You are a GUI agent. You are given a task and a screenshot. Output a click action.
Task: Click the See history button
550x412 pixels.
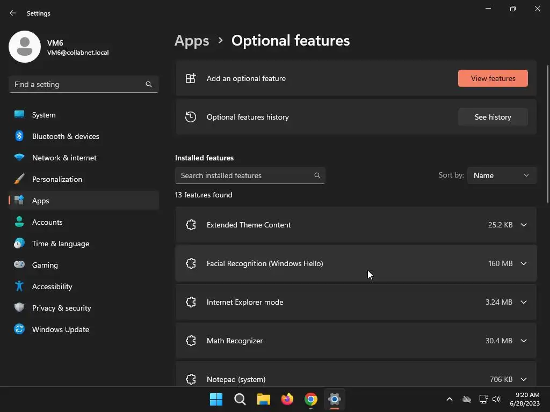click(x=493, y=117)
